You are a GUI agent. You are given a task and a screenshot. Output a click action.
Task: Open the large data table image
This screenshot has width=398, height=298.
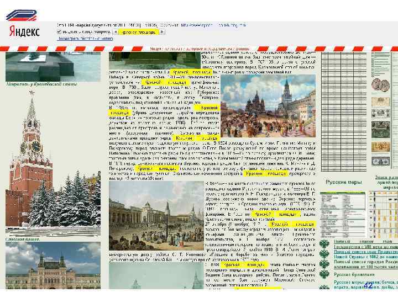(x=344, y=111)
